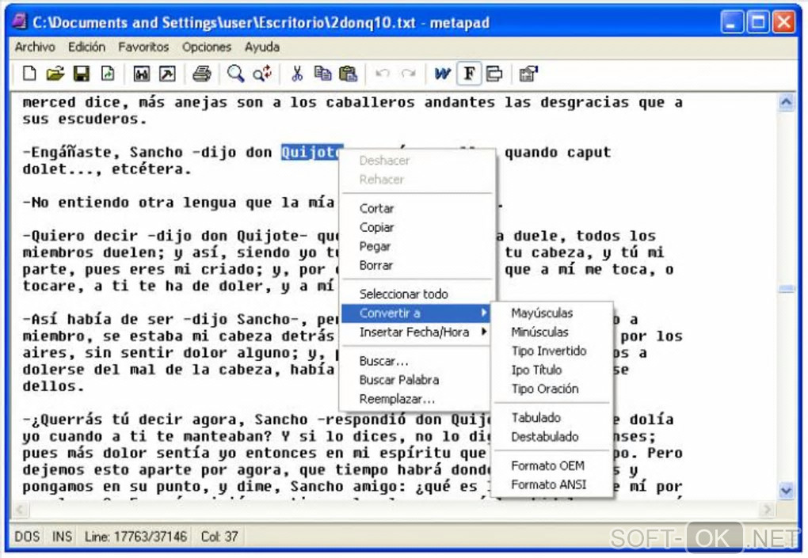Screen dimensions: 808x558
Task: Reload current file toolbar icon
Action: tap(108, 74)
